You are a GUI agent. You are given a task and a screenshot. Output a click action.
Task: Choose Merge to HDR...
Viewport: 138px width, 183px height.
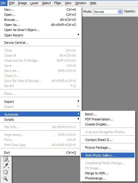pos(108,173)
